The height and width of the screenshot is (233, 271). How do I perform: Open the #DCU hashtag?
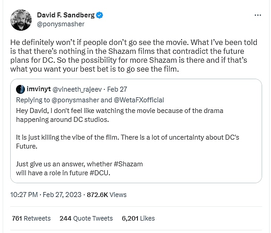click(98, 173)
